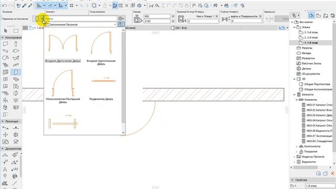Viewport: 336px width, 189px height.
Task: Select the Mesh tool
Action: tap(6, 93)
